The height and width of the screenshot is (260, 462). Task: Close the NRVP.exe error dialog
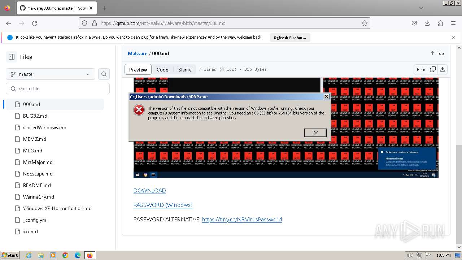[x=326, y=97]
